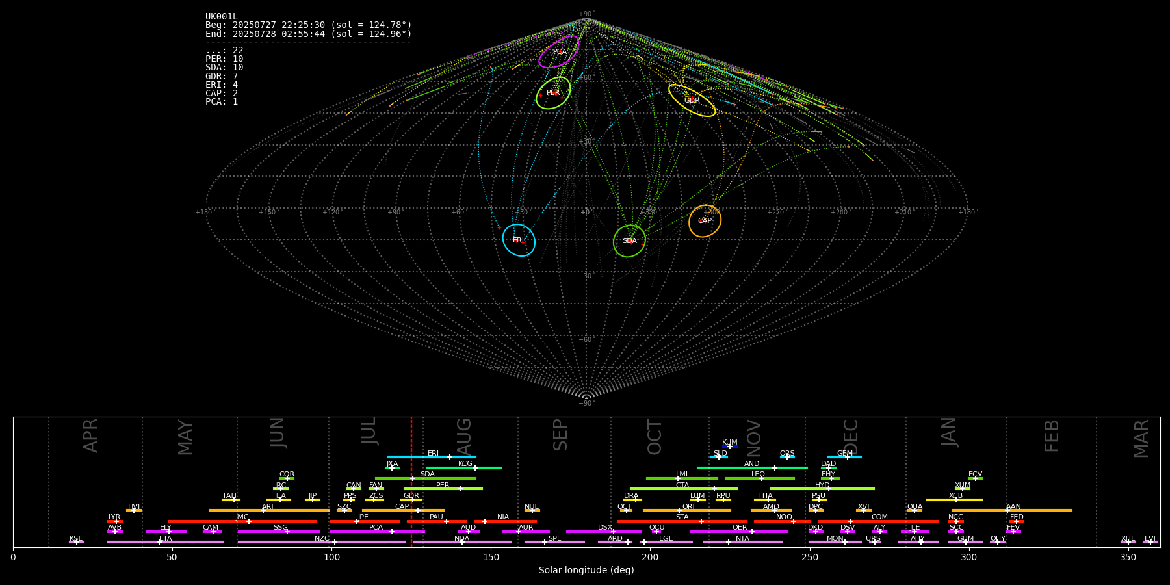Screen dimensions: 1170x585
Task: Select the '...: 22' count entry
Action: pos(224,51)
